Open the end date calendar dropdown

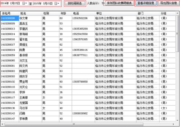[57, 3]
